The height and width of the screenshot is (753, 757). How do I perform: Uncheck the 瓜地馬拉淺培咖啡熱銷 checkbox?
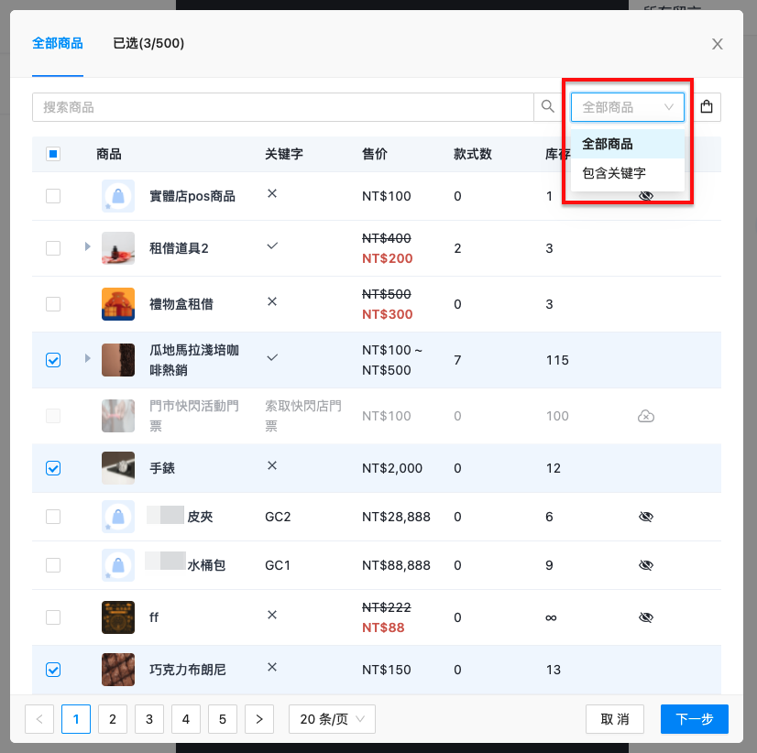[53, 360]
